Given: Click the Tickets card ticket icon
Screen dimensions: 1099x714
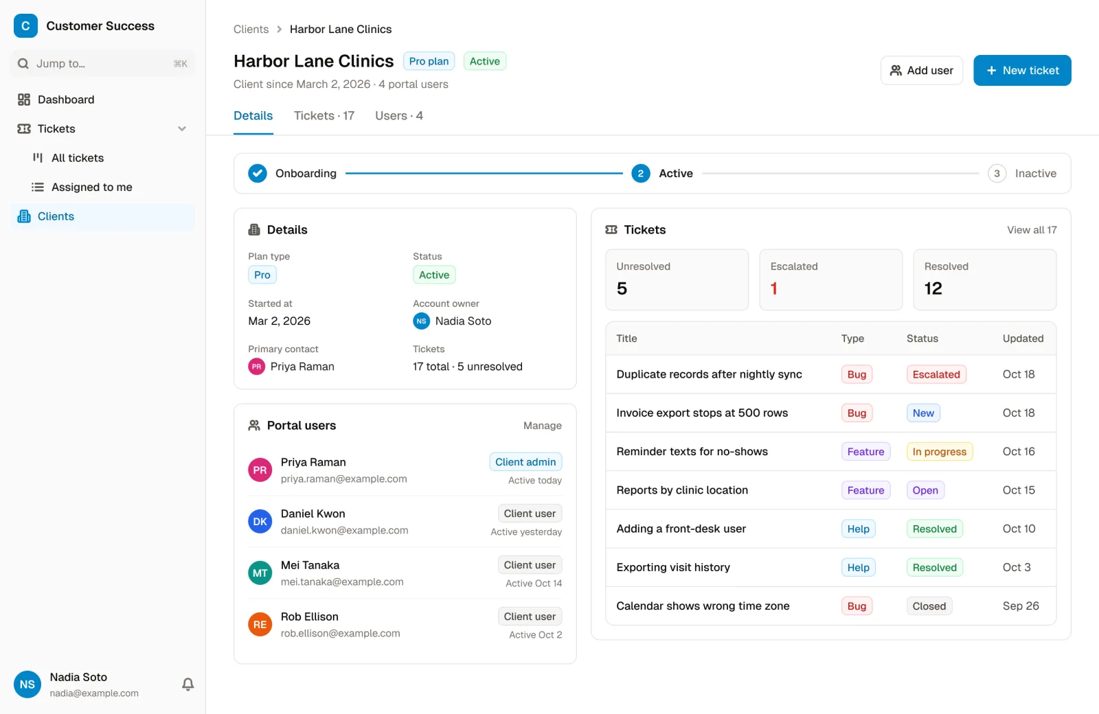Looking at the screenshot, I should (611, 230).
